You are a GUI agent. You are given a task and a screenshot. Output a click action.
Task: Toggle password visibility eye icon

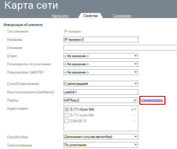pyautogui.click(x=135, y=100)
